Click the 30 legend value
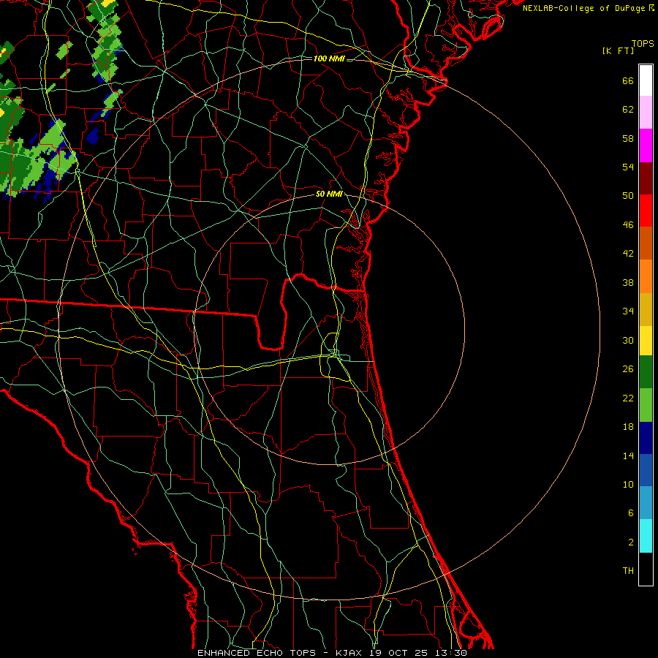The height and width of the screenshot is (658, 658). (x=628, y=340)
